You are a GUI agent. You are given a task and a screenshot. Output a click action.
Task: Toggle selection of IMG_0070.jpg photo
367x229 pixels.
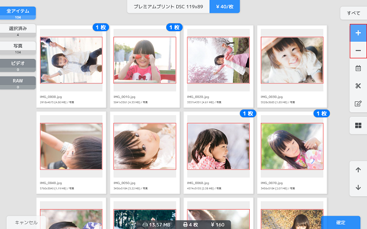292,146
